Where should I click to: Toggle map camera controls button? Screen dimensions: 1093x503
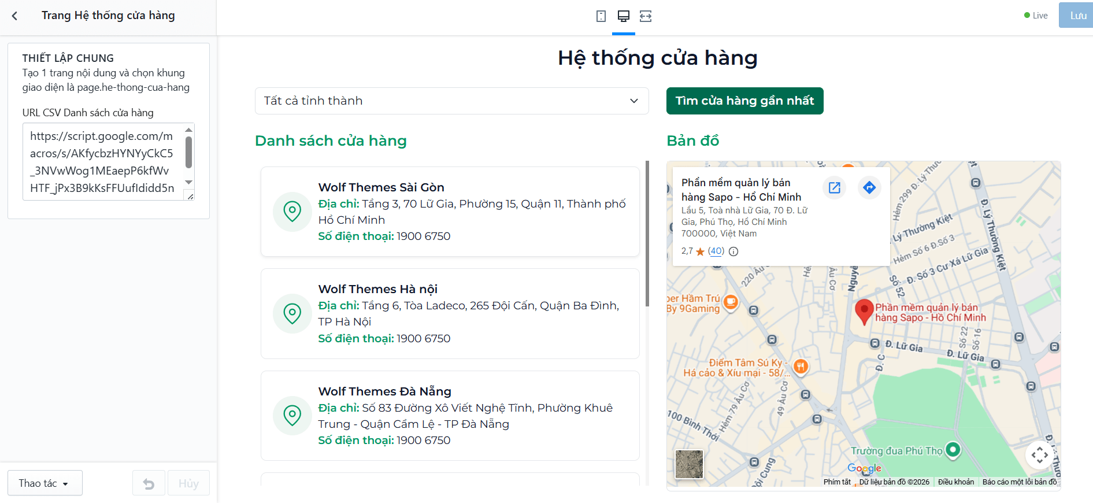coord(1040,455)
